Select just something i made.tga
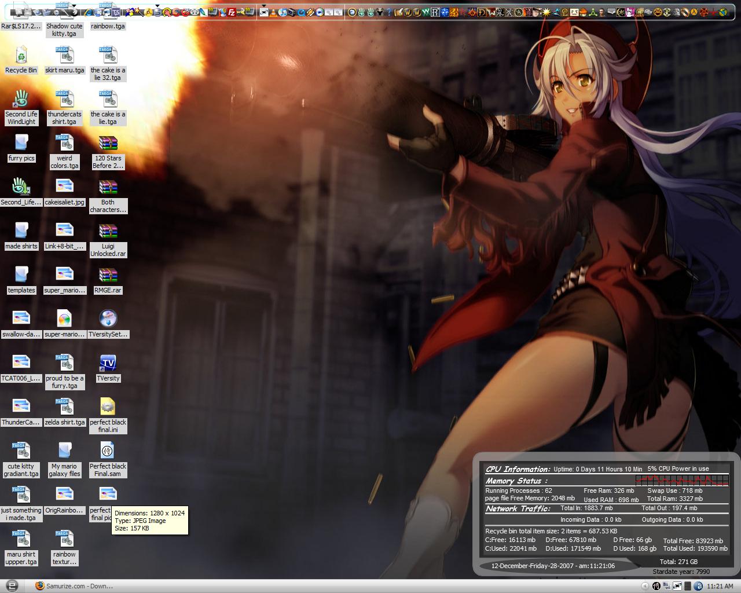This screenshot has width=741, height=593. [21, 503]
